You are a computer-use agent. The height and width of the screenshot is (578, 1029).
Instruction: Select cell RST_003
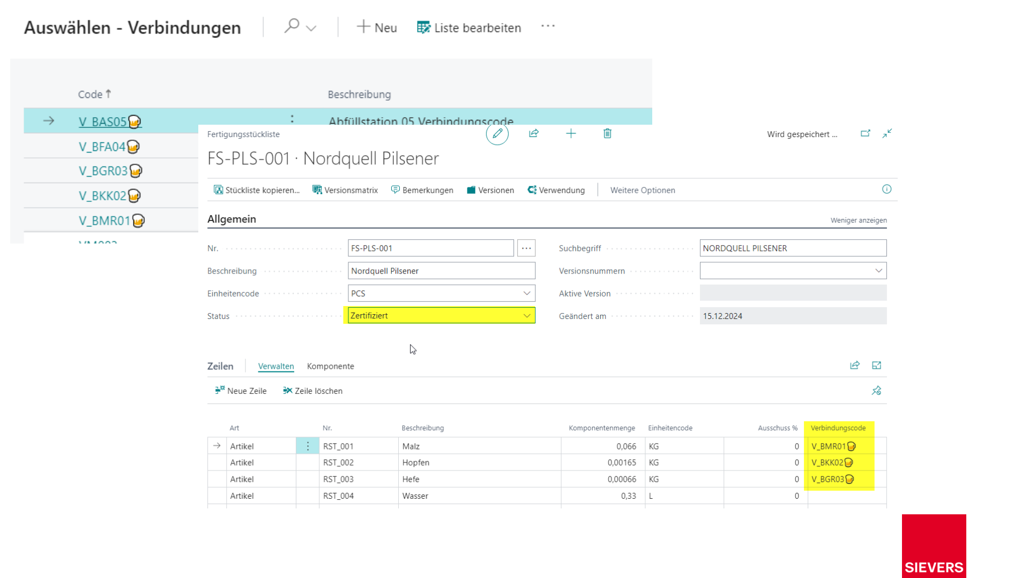pyautogui.click(x=359, y=479)
